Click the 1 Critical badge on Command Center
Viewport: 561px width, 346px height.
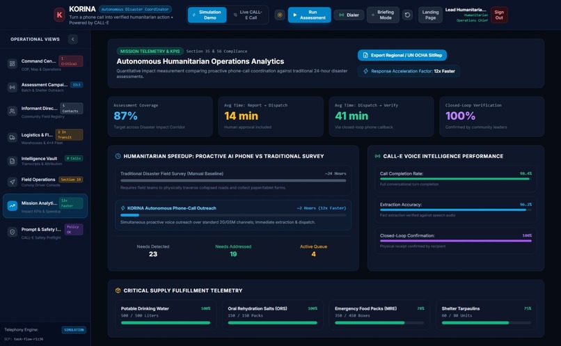70,61
